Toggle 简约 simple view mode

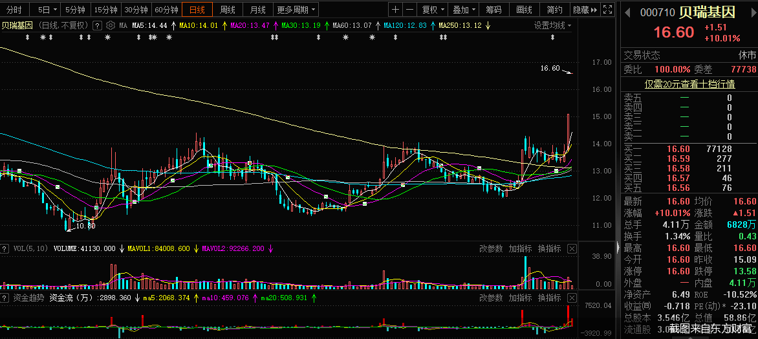tap(554, 9)
